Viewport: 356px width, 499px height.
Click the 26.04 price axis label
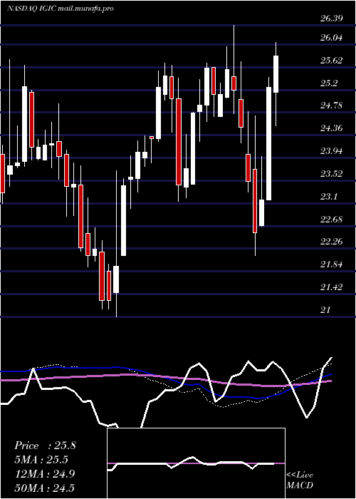(332, 38)
